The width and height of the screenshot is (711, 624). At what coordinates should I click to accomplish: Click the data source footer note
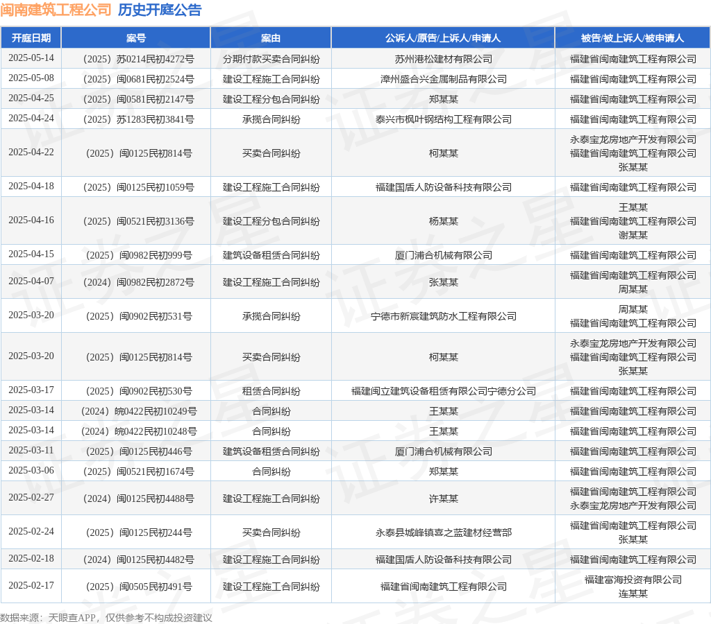(x=106, y=618)
